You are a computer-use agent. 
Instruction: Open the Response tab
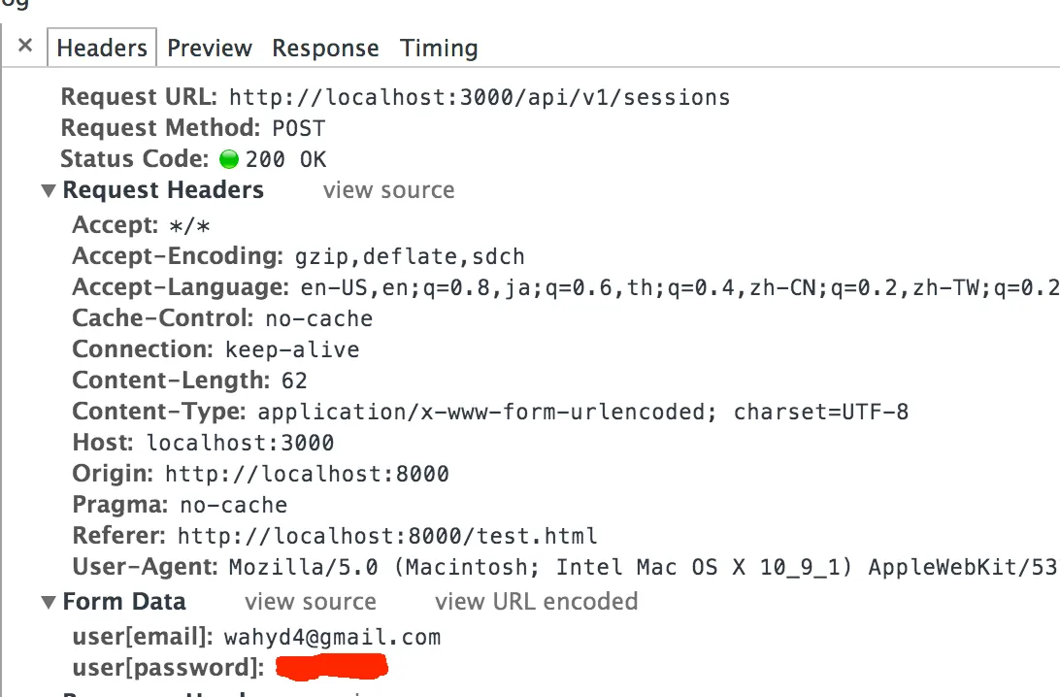point(325,48)
